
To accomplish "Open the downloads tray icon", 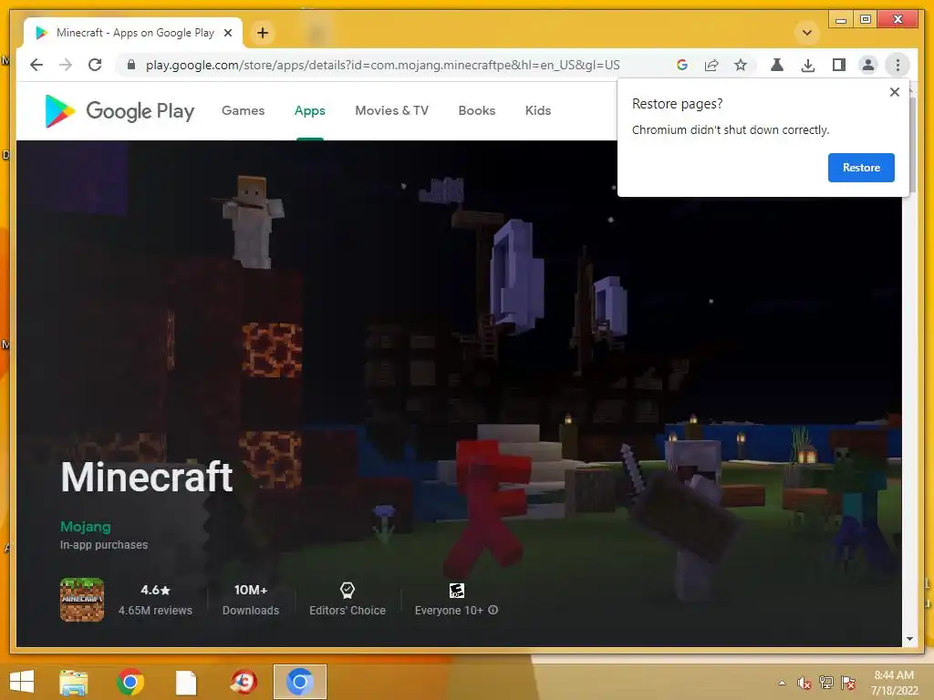I will (808, 65).
